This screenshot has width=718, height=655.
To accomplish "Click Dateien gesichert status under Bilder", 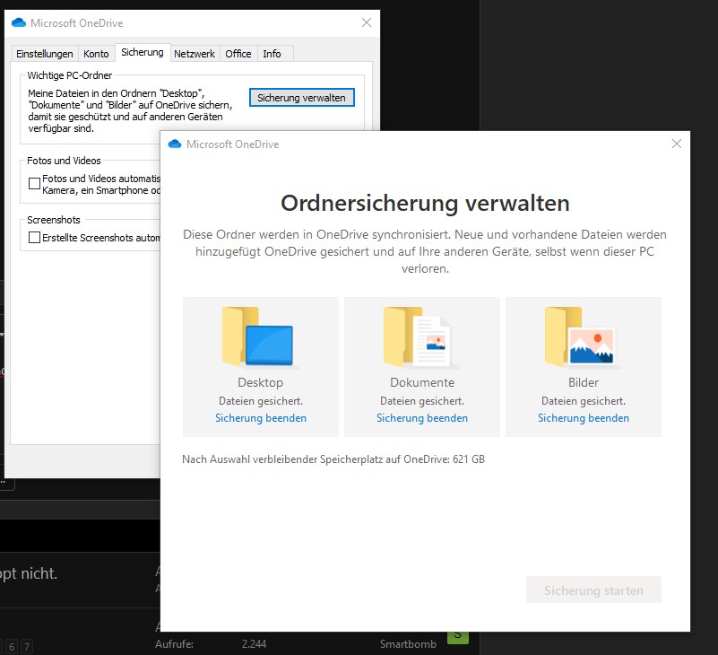I will (x=584, y=401).
